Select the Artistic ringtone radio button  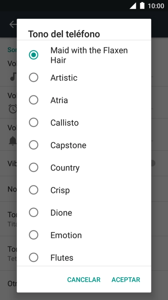(34, 77)
